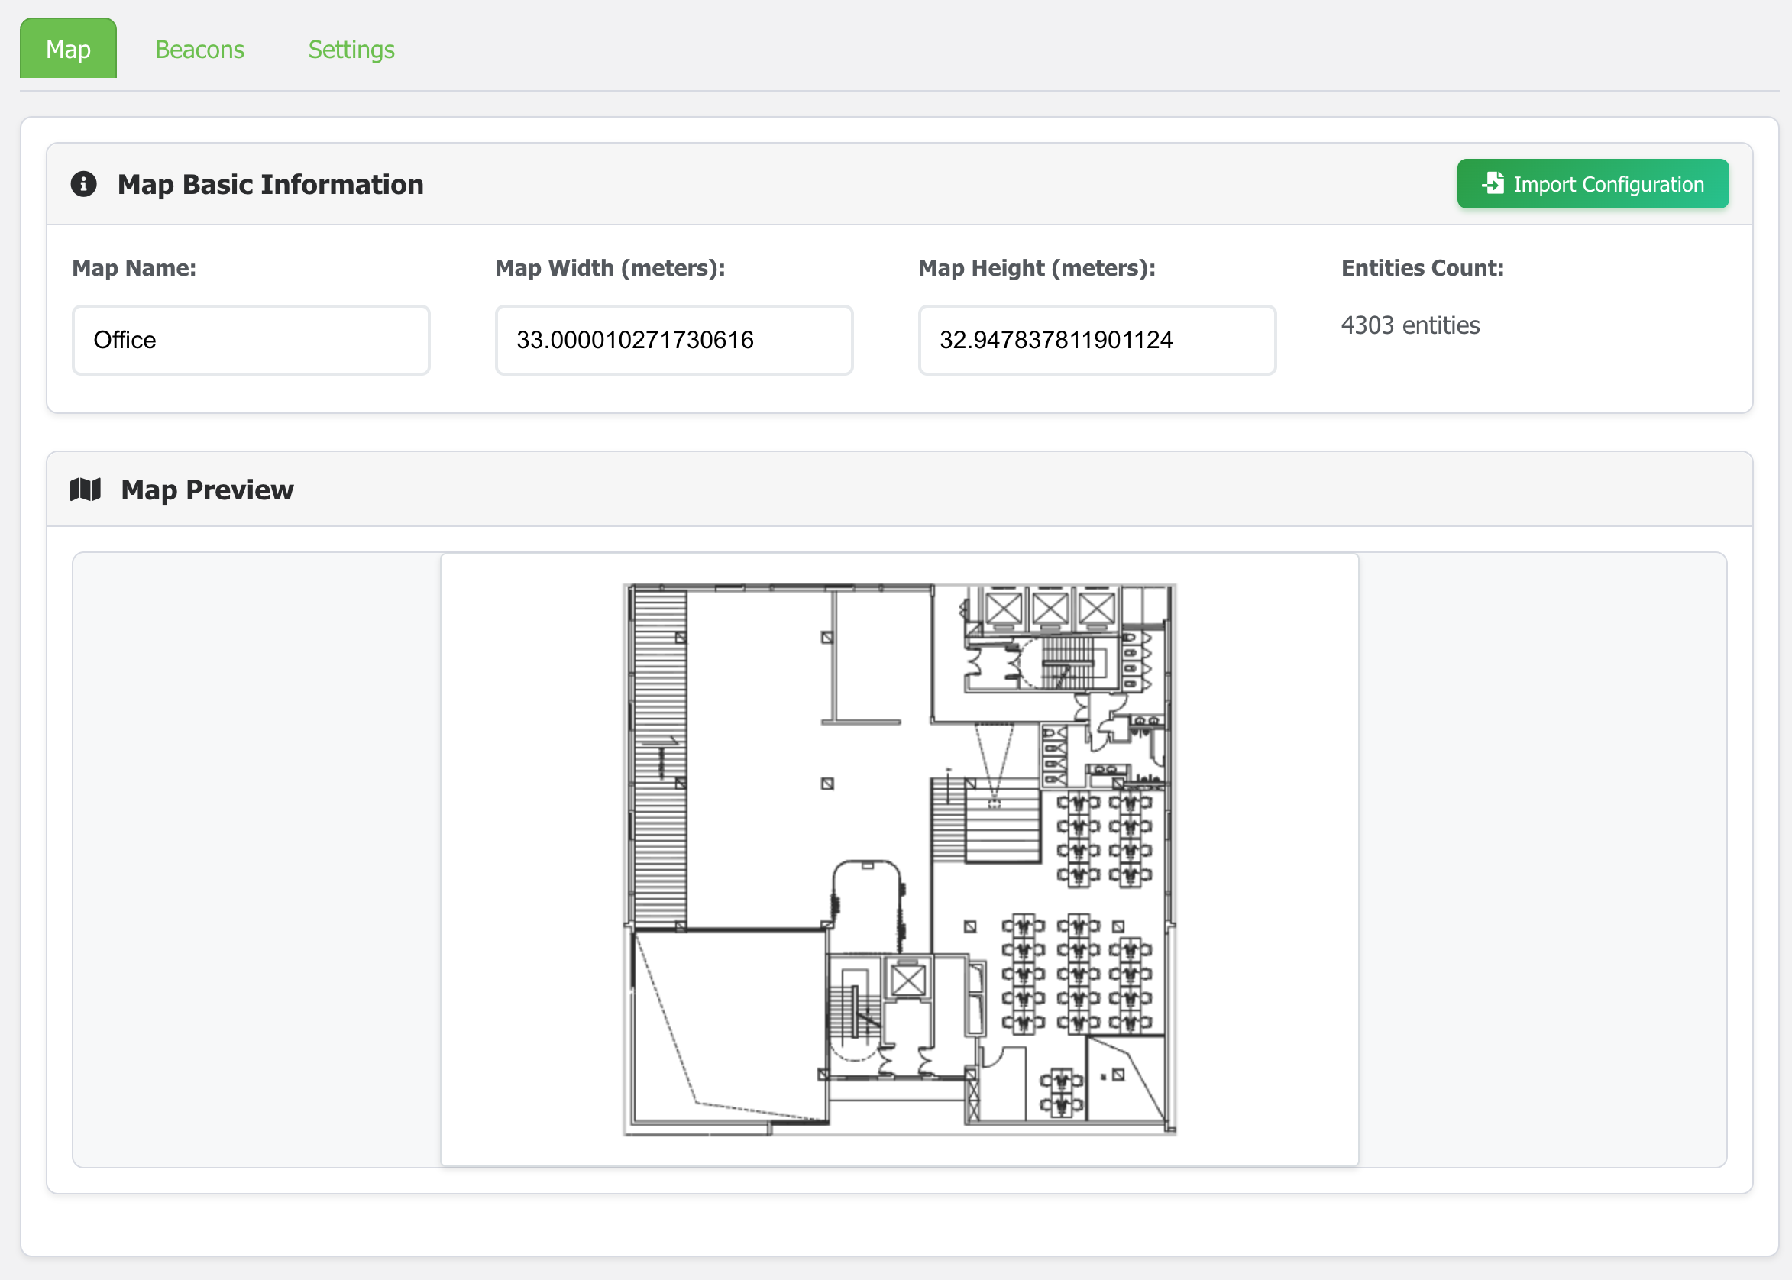
Task: Select the Map tab
Action: pos(68,50)
